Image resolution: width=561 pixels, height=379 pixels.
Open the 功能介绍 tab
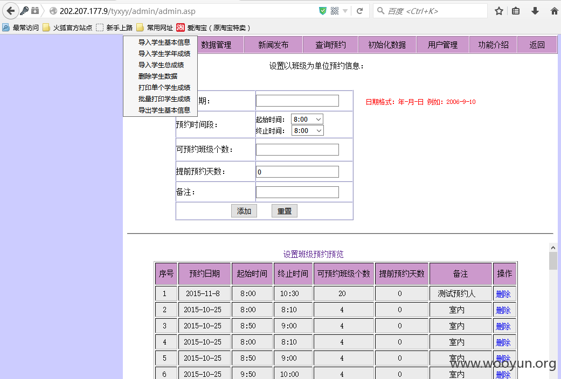tap(493, 45)
